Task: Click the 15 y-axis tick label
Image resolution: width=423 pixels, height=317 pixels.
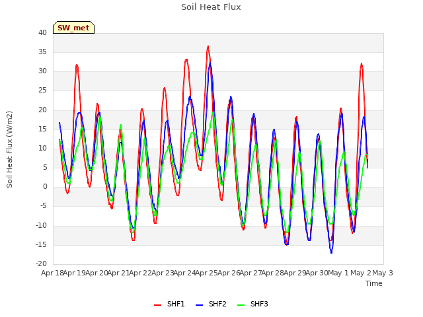Action: 42,129
